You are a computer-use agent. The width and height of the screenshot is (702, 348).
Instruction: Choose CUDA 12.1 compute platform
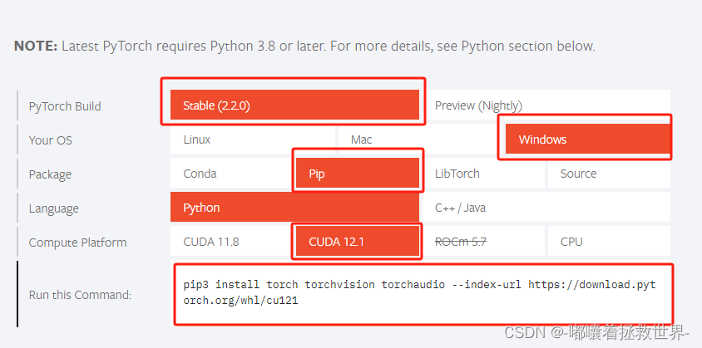click(x=358, y=242)
